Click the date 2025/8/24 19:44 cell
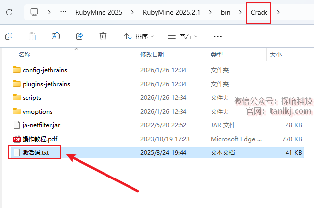The height and width of the screenshot is (208, 314). tap(163, 153)
